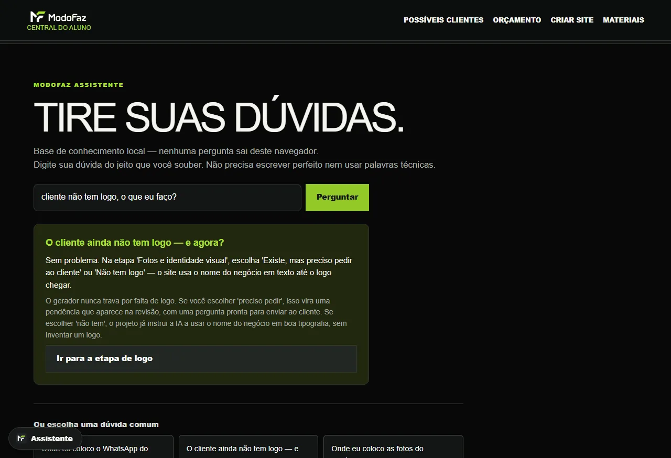Screen dimensions: 671x458
Task: Choose the 'Onde eu coloco o WhatsApp' card
Action: tap(103, 446)
